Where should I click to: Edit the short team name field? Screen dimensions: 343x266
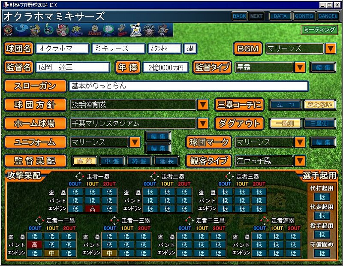[165, 48]
